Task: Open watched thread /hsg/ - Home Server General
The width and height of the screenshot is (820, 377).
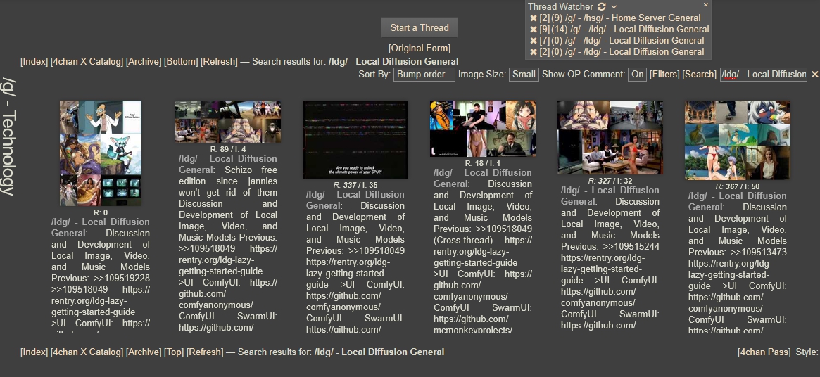Action: click(x=620, y=18)
